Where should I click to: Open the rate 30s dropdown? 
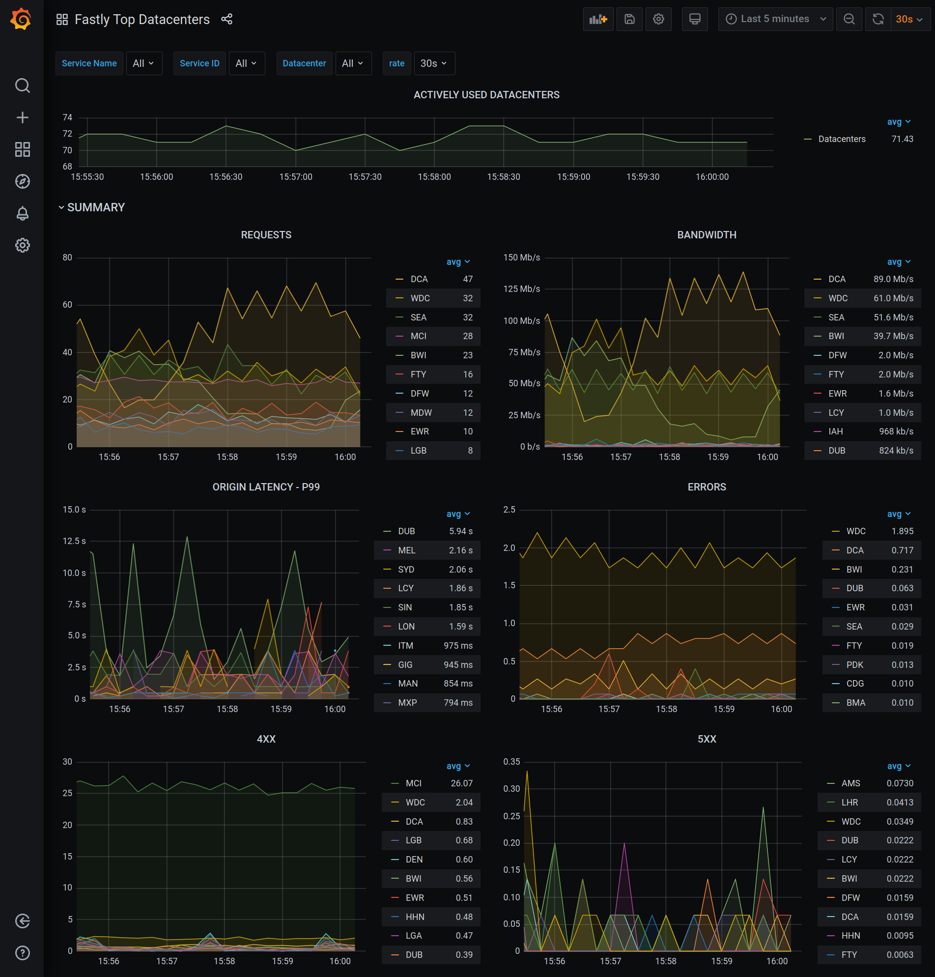(434, 63)
